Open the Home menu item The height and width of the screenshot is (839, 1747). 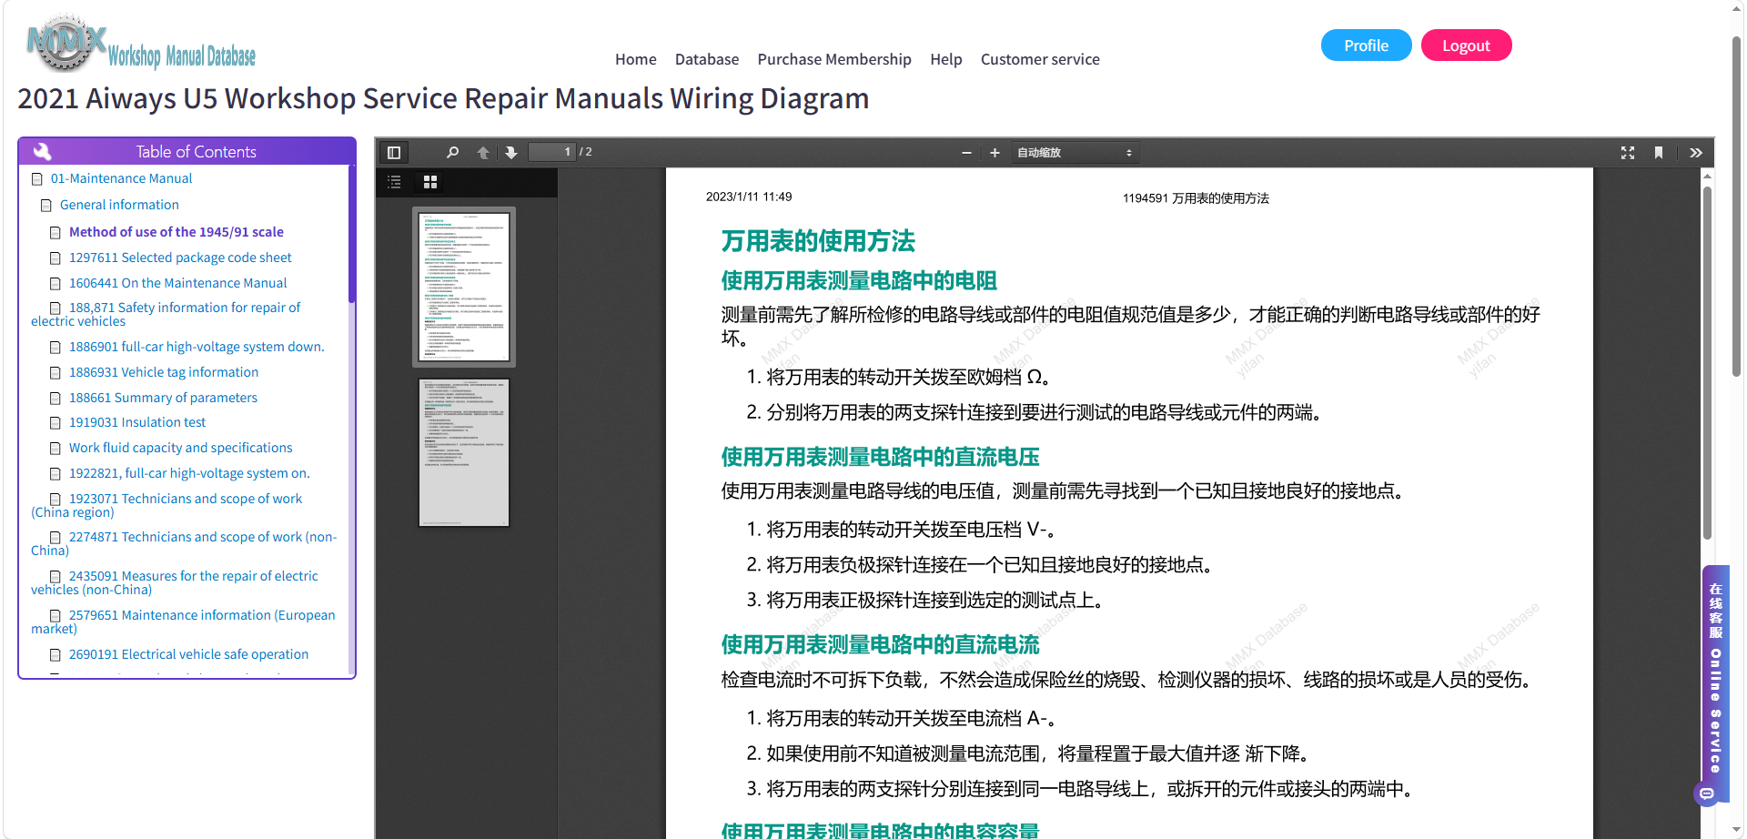pos(636,59)
